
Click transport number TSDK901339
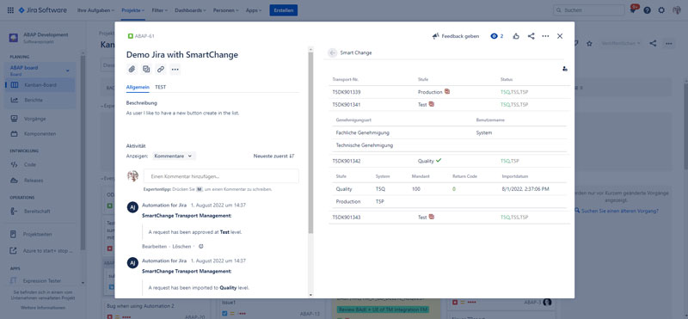pyautogui.click(x=347, y=92)
